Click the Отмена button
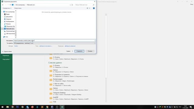194x109 pixels. click(x=90, y=51)
